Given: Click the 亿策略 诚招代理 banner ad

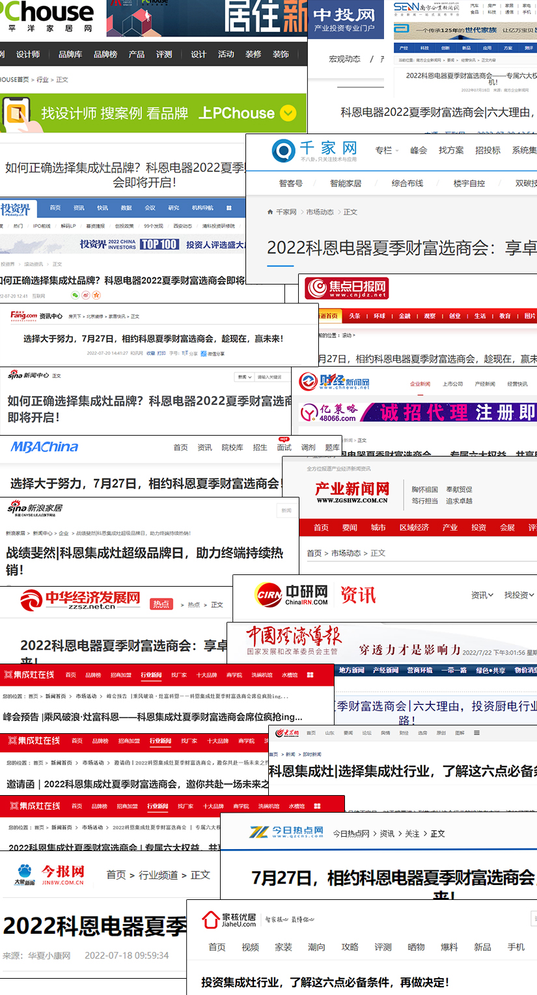Looking at the screenshot, I should pos(417,413).
